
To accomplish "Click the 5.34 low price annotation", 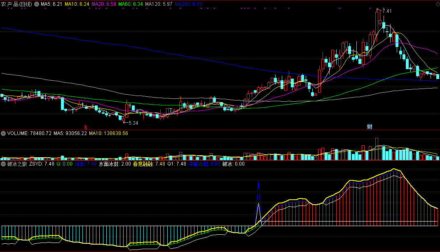I will click(x=133, y=123).
